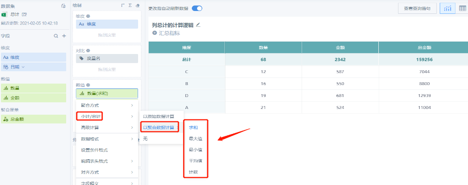Click the eraser clear icon
The height and width of the screenshot is (185, 468).
137,5
